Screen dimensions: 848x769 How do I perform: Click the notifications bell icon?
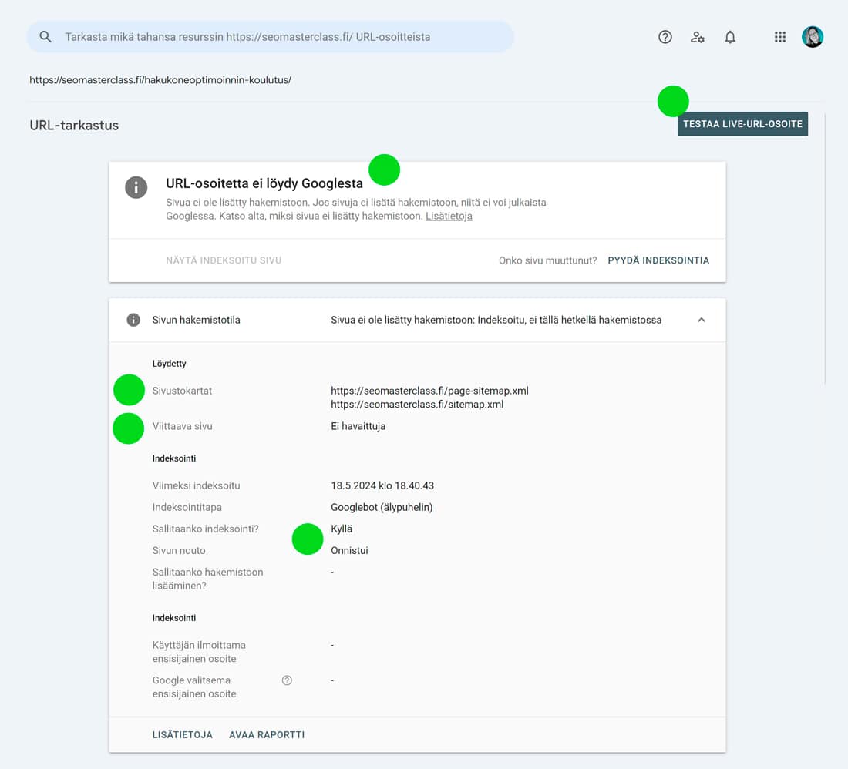pos(730,37)
